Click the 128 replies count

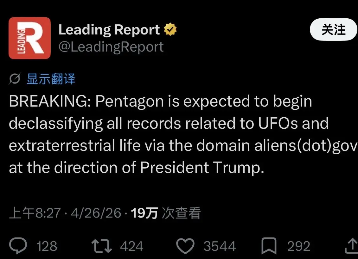(x=47, y=246)
